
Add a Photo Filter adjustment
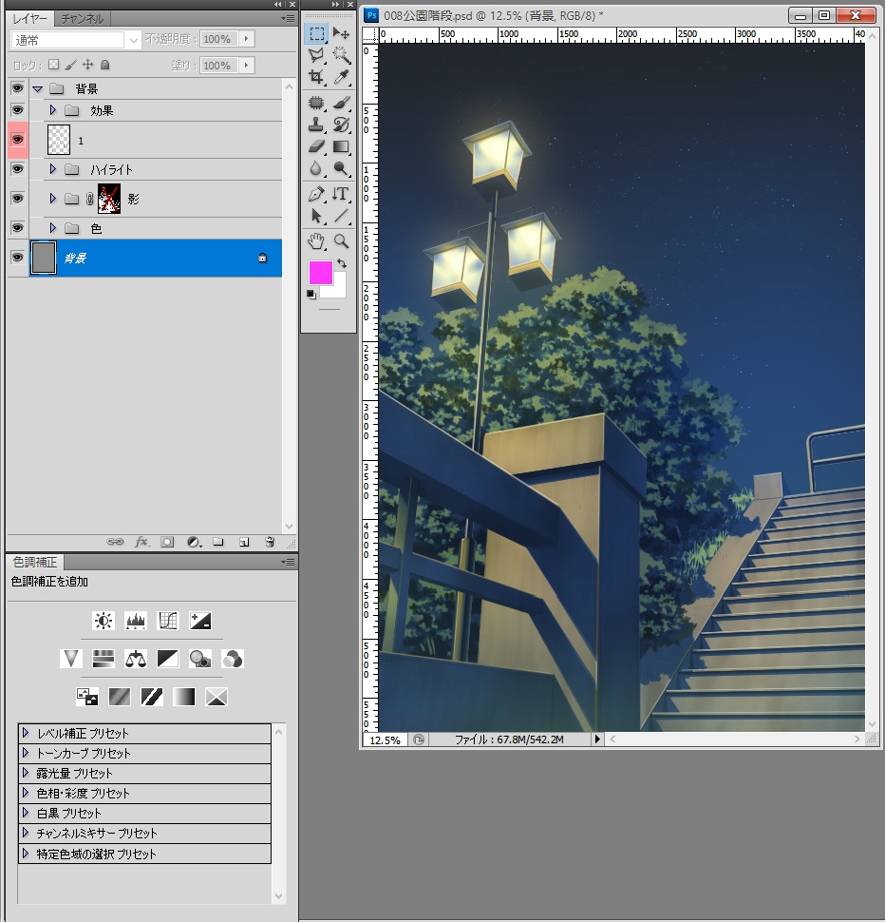200,659
